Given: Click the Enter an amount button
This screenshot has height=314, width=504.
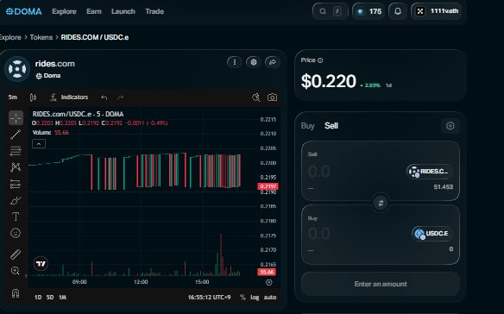Looking at the screenshot, I should pyautogui.click(x=381, y=284).
